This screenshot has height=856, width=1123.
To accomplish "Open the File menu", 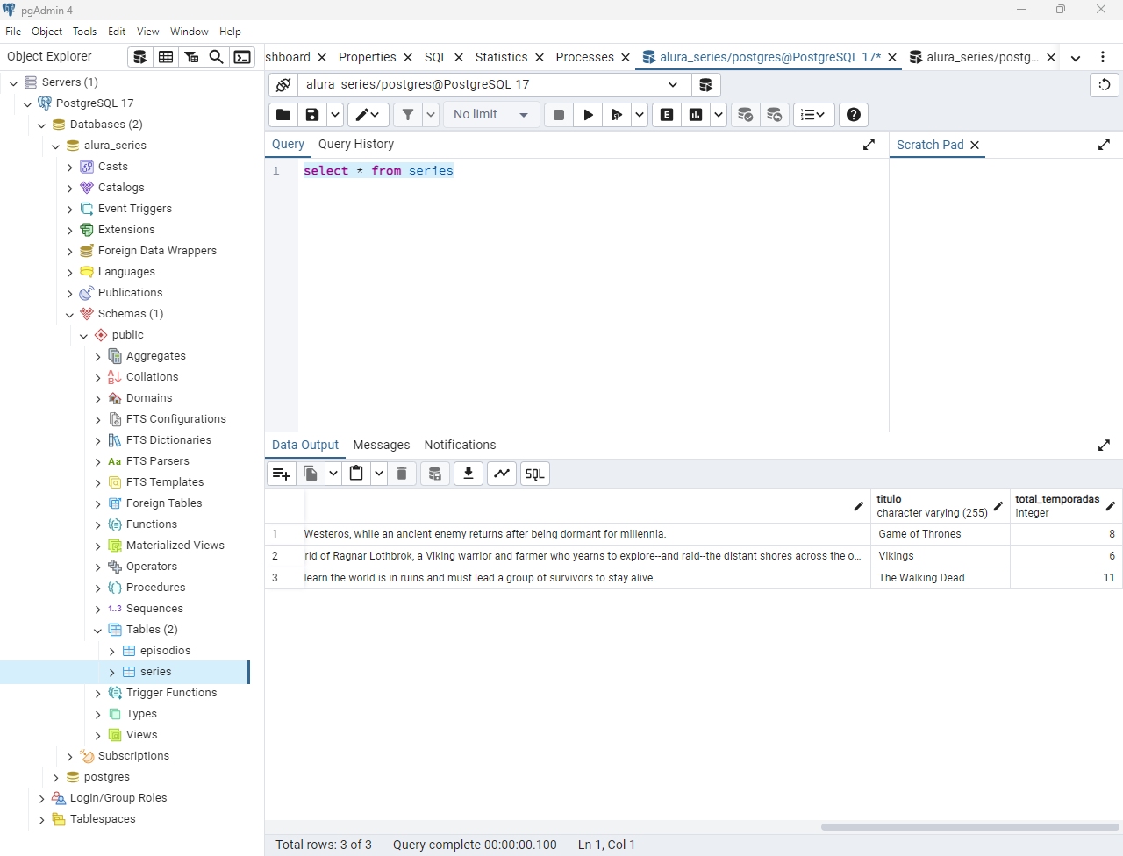I will 13,32.
